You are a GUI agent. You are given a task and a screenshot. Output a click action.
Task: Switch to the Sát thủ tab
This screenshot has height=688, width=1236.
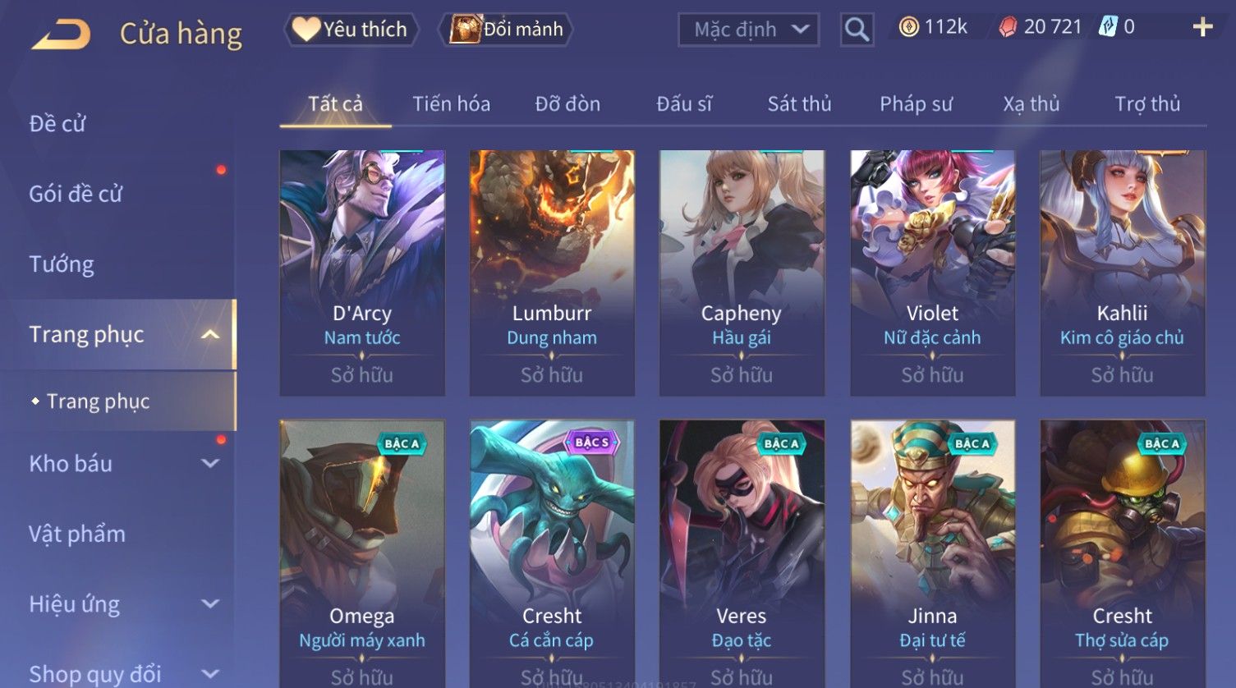coord(799,104)
